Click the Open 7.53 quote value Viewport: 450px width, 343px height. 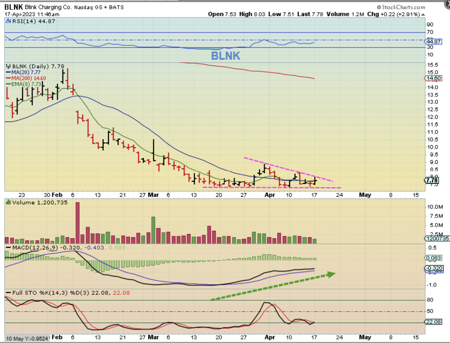222,14
